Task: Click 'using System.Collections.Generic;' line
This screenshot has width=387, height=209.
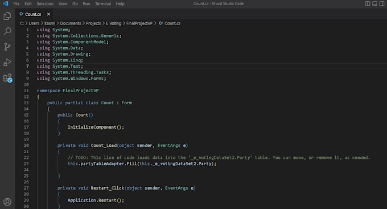Action: [79, 36]
